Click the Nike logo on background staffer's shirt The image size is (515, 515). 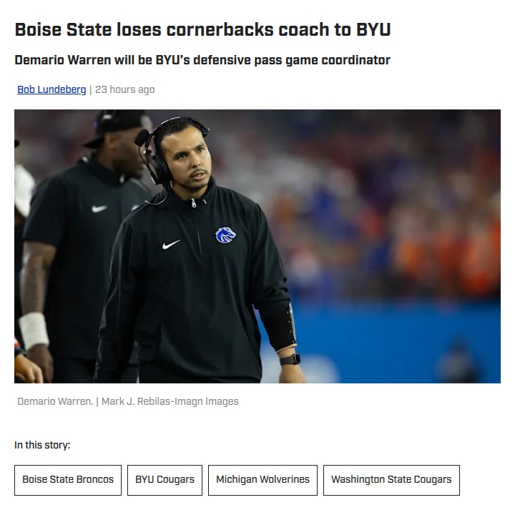pos(99,209)
